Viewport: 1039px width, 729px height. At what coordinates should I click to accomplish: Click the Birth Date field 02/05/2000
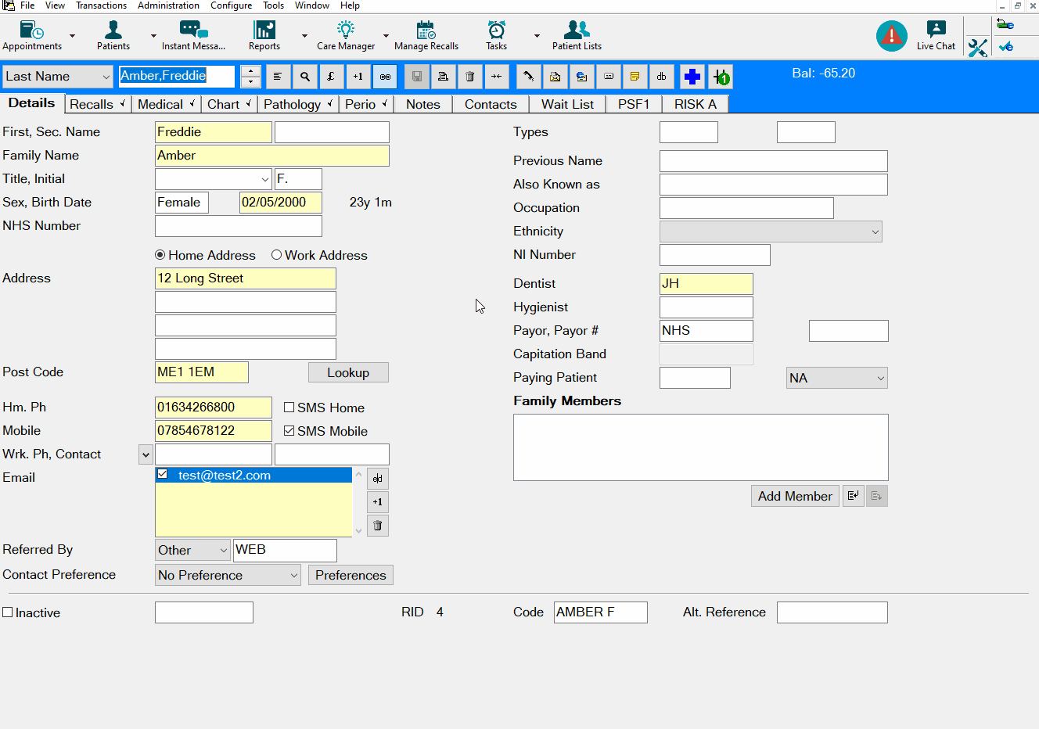pos(281,203)
